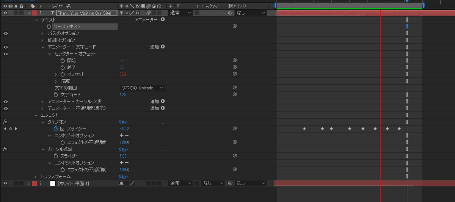Click the label tag column header icon
Image resolution: width=455 pixels, height=202 pixels.
click(x=33, y=6)
